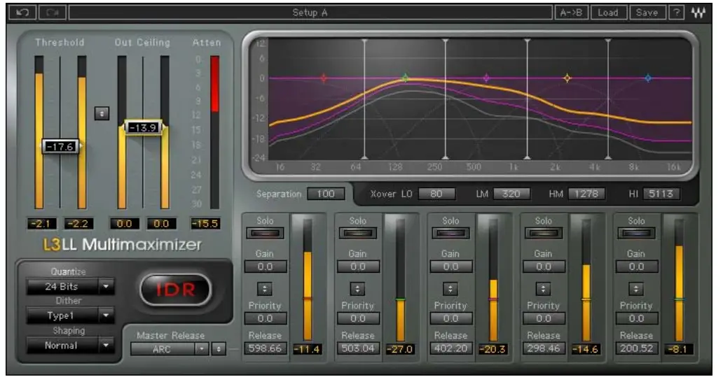The image size is (723, 377).
Task: Click the 5113 Hz crossover line handle
Action: click(608, 99)
